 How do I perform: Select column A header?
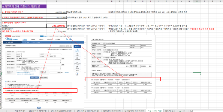[24, 1]
